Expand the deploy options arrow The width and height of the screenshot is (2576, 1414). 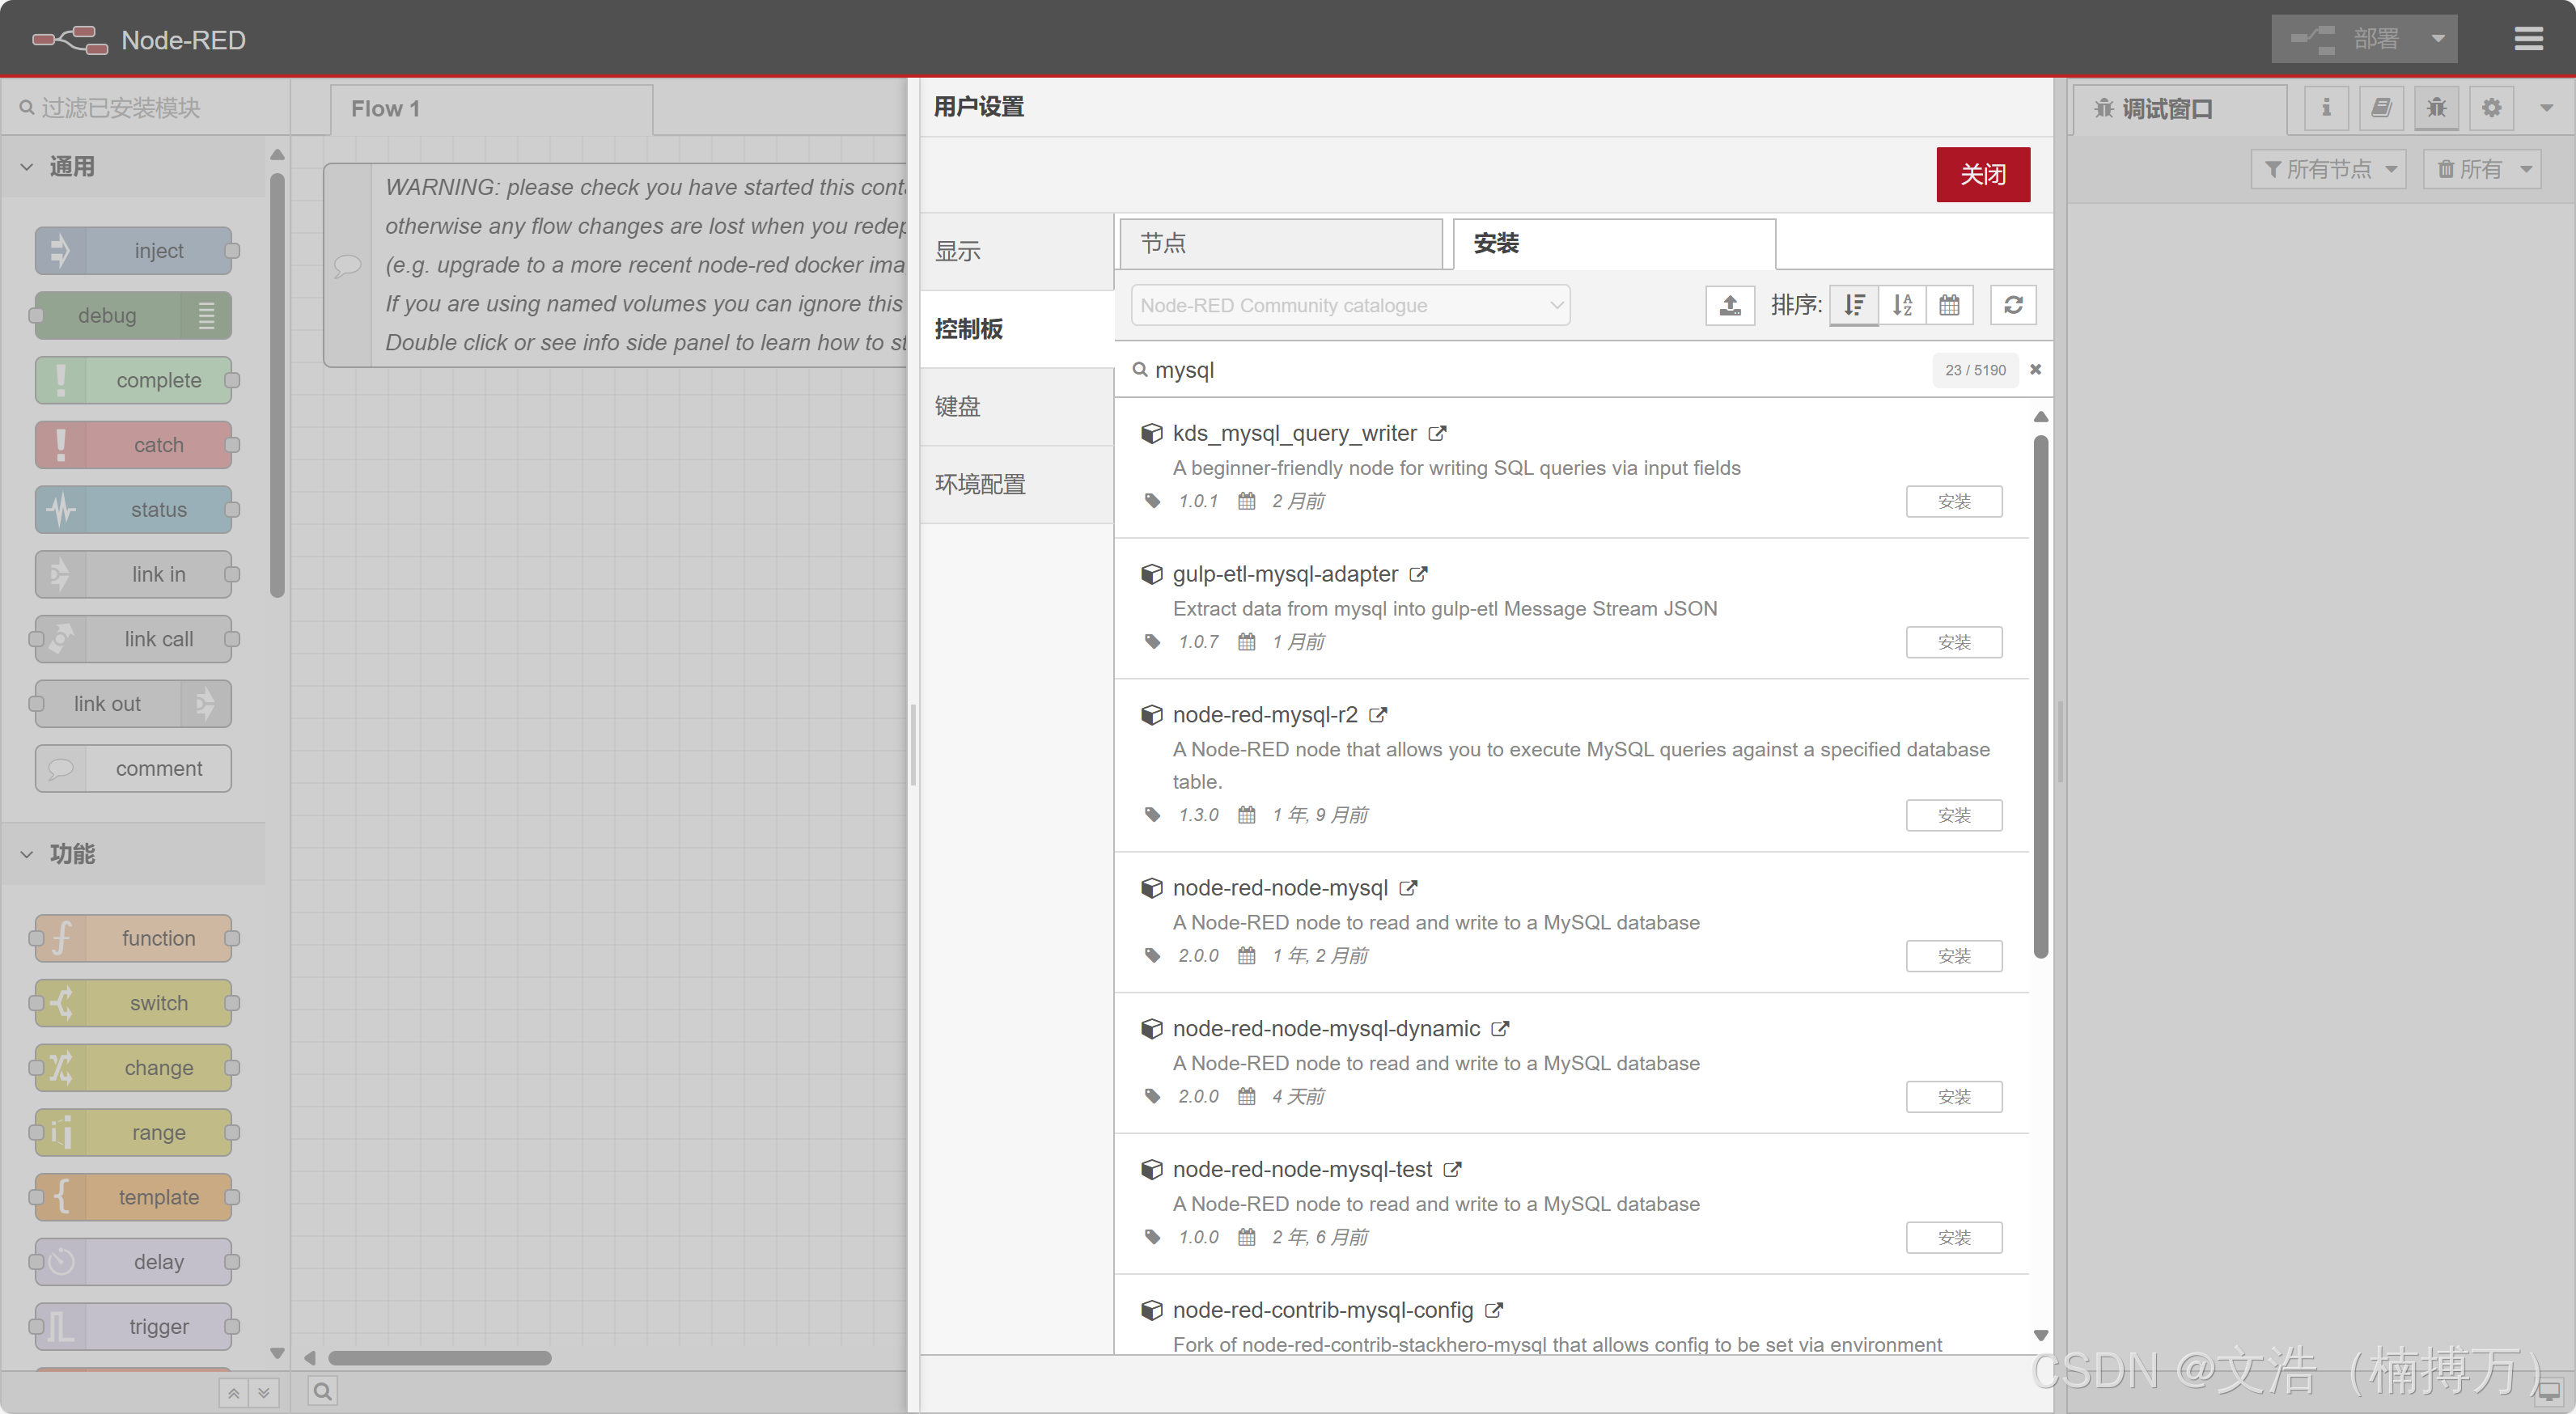pyautogui.click(x=2438, y=39)
